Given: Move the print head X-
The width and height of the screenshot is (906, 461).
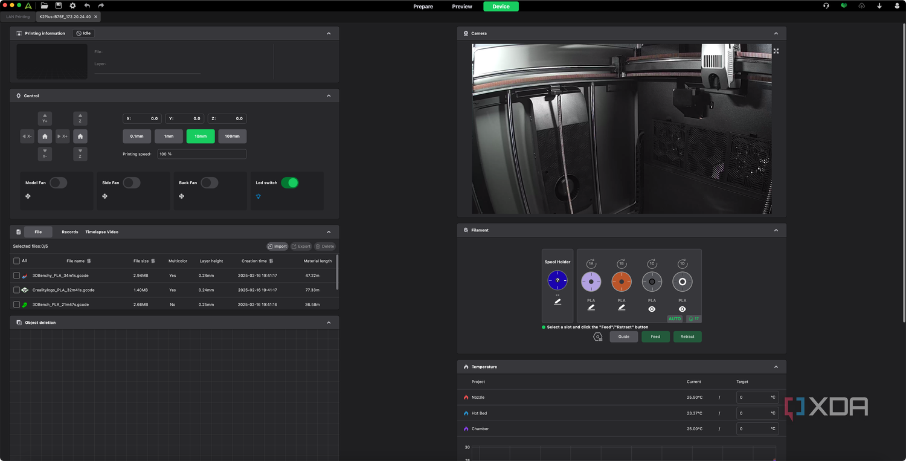Looking at the screenshot, I should click(27, 137).
